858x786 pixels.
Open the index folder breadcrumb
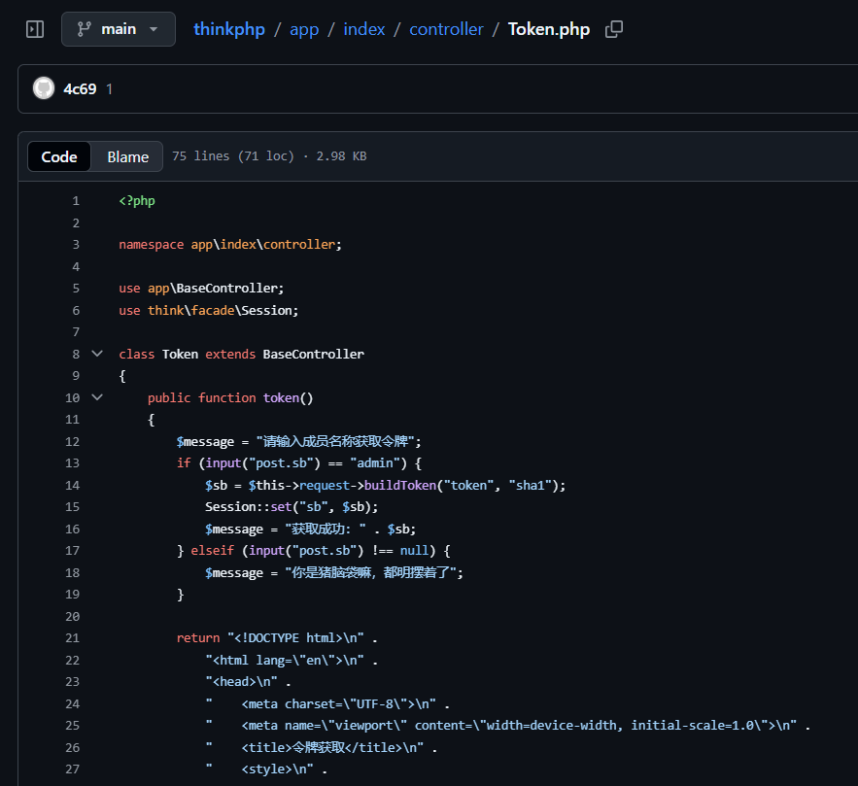tap(364, 29)
